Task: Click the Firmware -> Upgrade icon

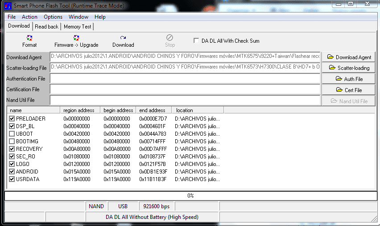Action: tap(76, 38)
